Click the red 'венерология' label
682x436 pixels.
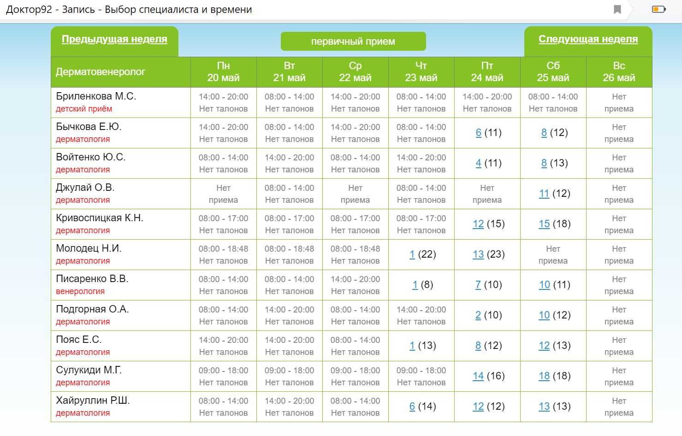tap(80, 291)
